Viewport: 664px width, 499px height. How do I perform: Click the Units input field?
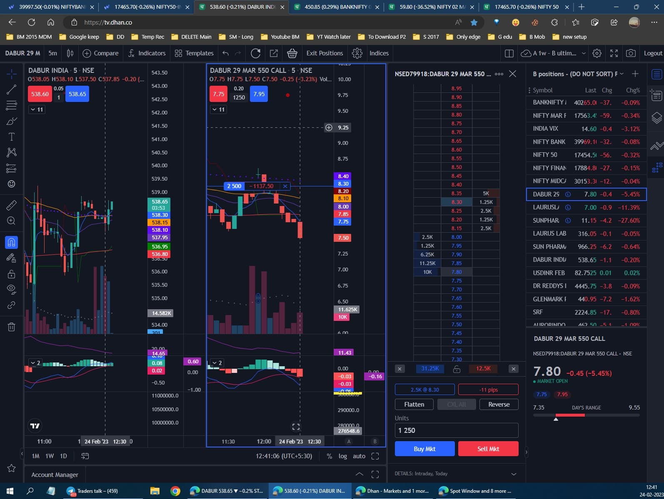(x=457, y=430)
